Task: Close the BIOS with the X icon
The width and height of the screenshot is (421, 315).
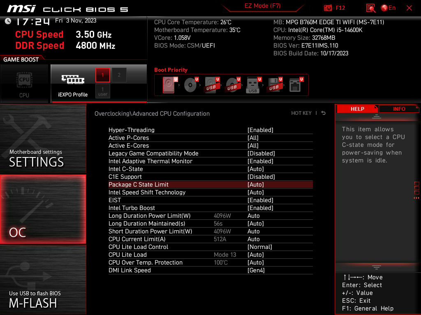Action: pyautogui.click(x=409, y=8)
